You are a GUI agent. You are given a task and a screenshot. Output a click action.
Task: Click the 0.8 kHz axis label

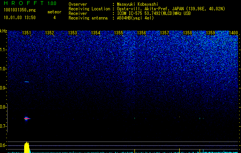(x=3, y=107)
